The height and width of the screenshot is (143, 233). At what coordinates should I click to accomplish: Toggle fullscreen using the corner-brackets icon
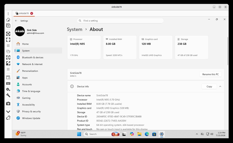[8, 40]
